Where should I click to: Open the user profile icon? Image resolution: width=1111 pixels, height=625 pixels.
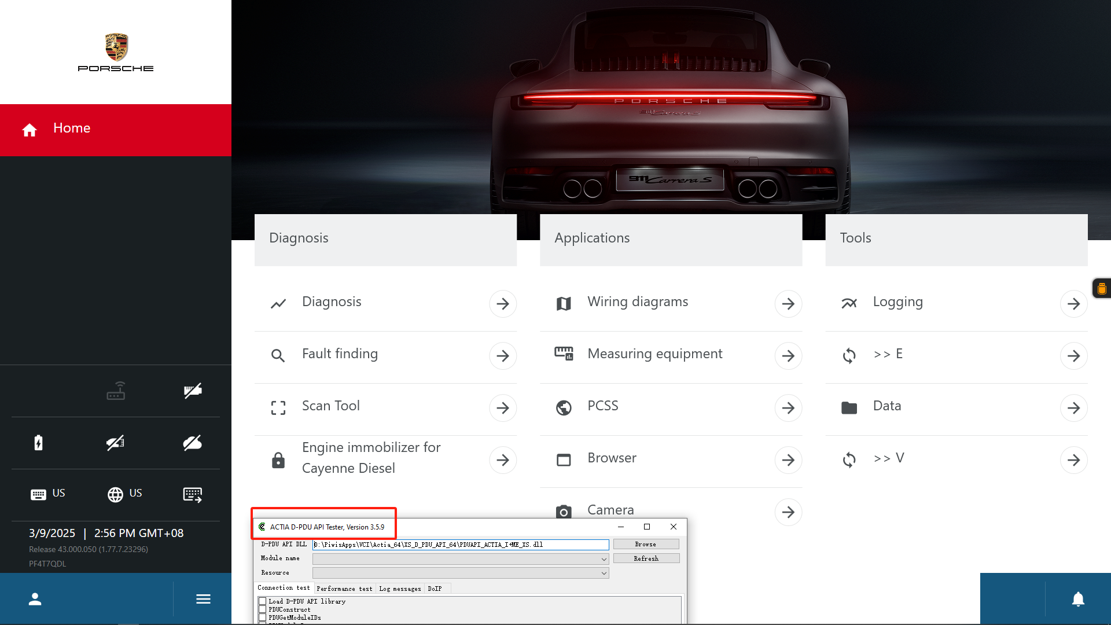pos(35,599)
